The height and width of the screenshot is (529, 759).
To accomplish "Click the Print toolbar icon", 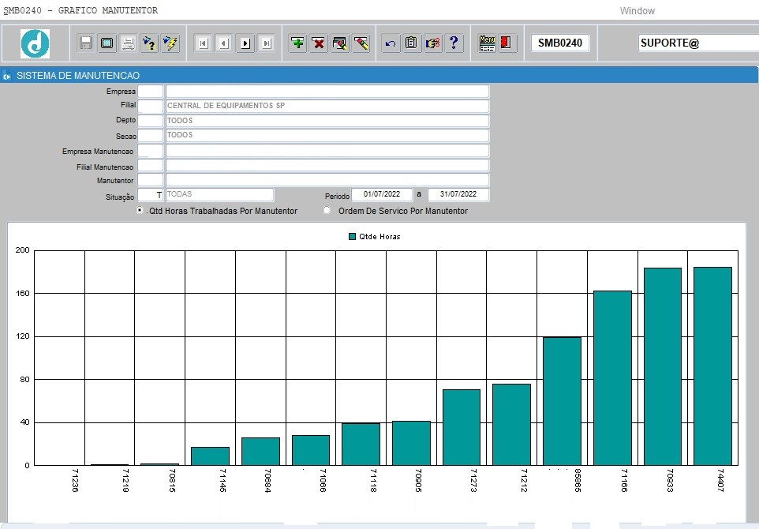I will tap(129, 43).
